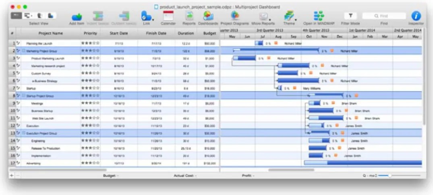
Task: Click the 'Actual Cost: -' status text
Action: pyautogui.click(x=185, y=175)
